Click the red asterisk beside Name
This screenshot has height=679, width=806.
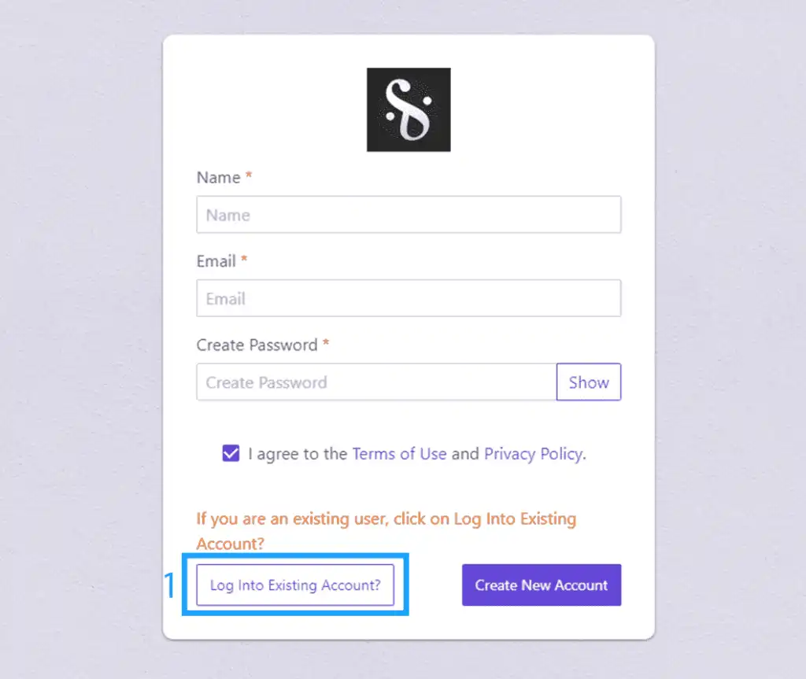point(249,177)
